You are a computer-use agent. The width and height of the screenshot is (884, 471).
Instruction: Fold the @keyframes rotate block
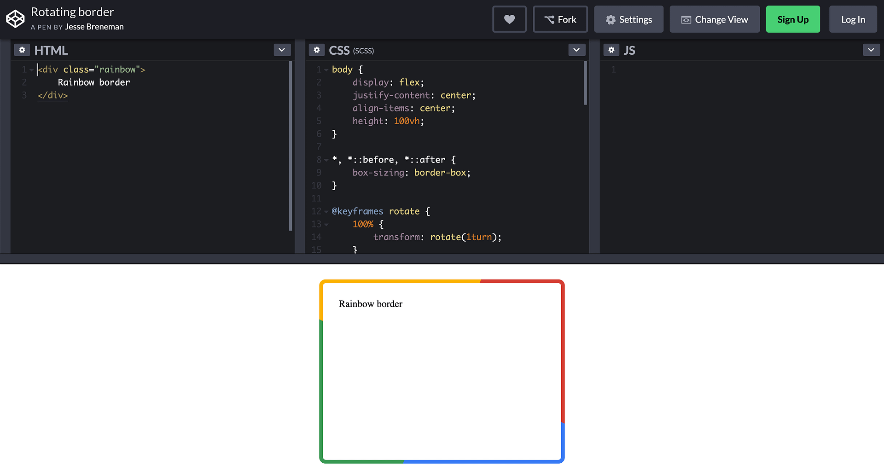coord(326,212)
